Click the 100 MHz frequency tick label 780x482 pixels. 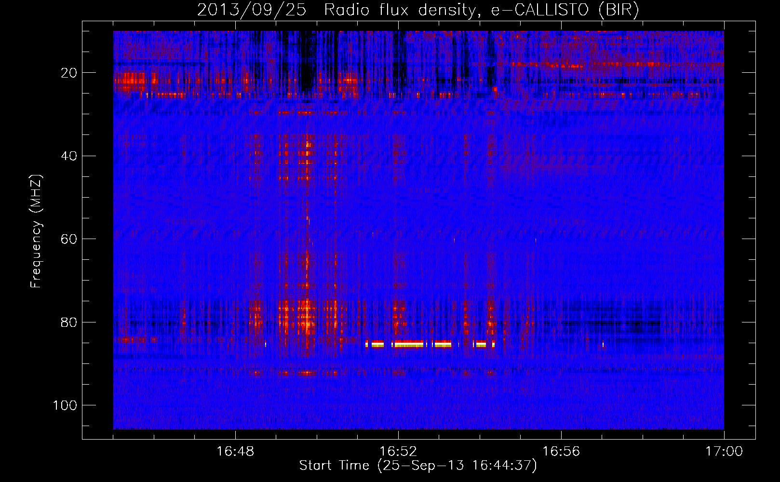(65, 405)
